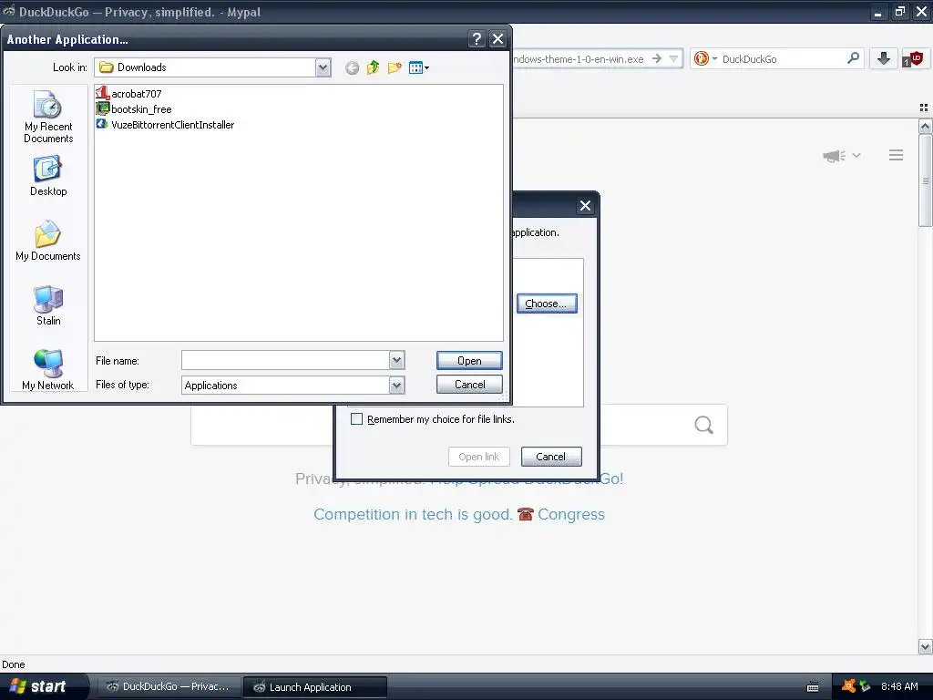Select the acrobat707 file
The width and height of the screenshot is (933, 700).
point(129,94)
